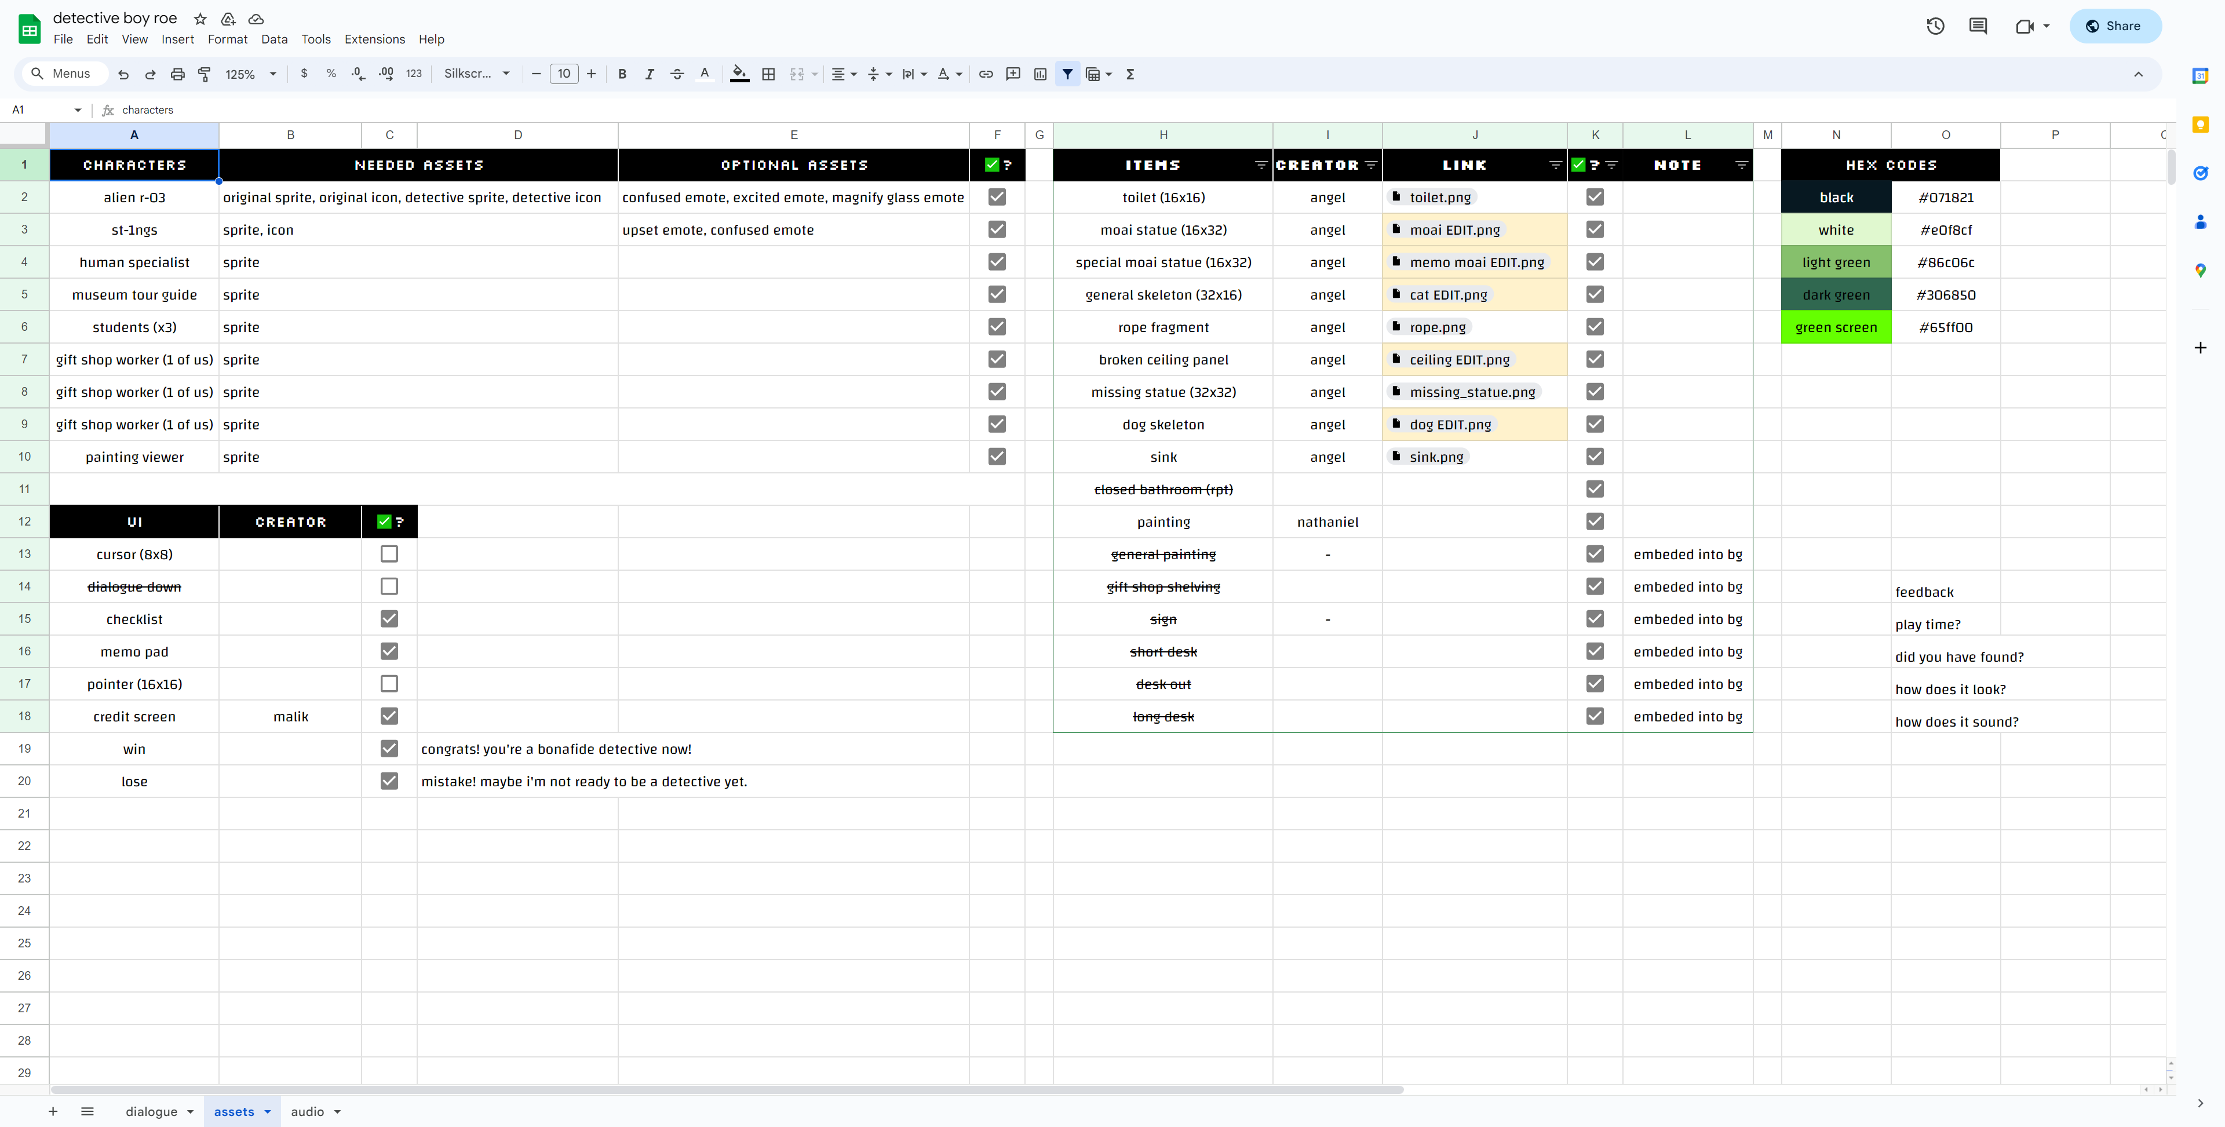This screenshot has height=1127, width=2225.
Task: Decrease decimal places icon
Action: point(359,74)
